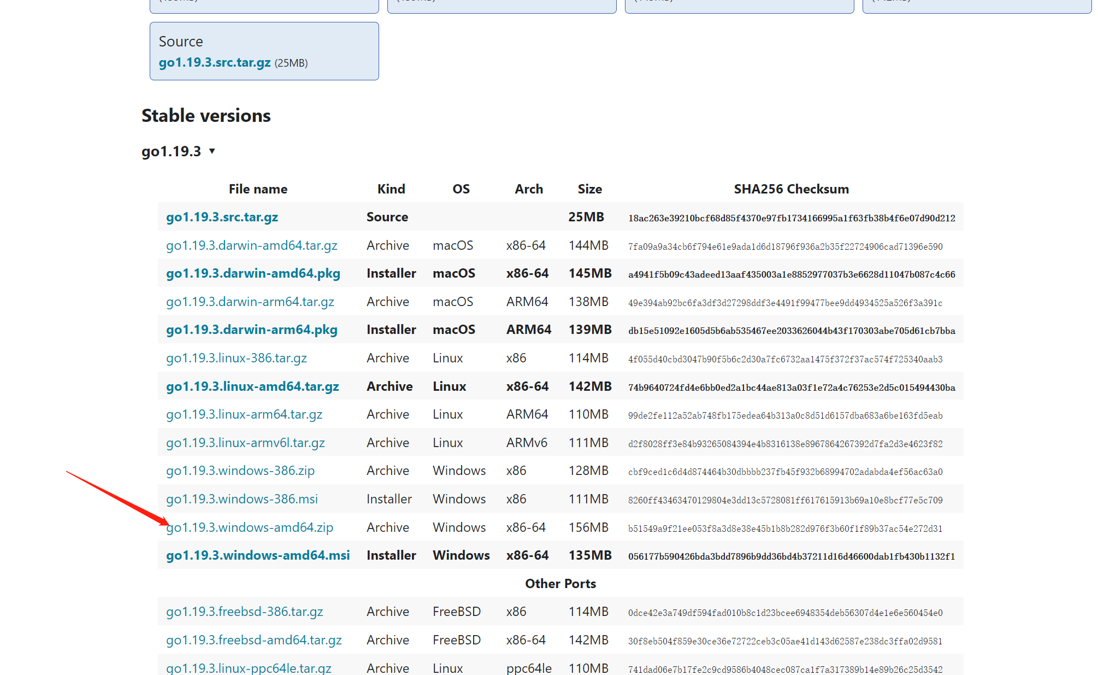Image resolution: width=1098 pixels, height=675 pixels.
Task: Open go1.19.3.darwin-arm64.tar.gz link
Action: coord(250,302)
